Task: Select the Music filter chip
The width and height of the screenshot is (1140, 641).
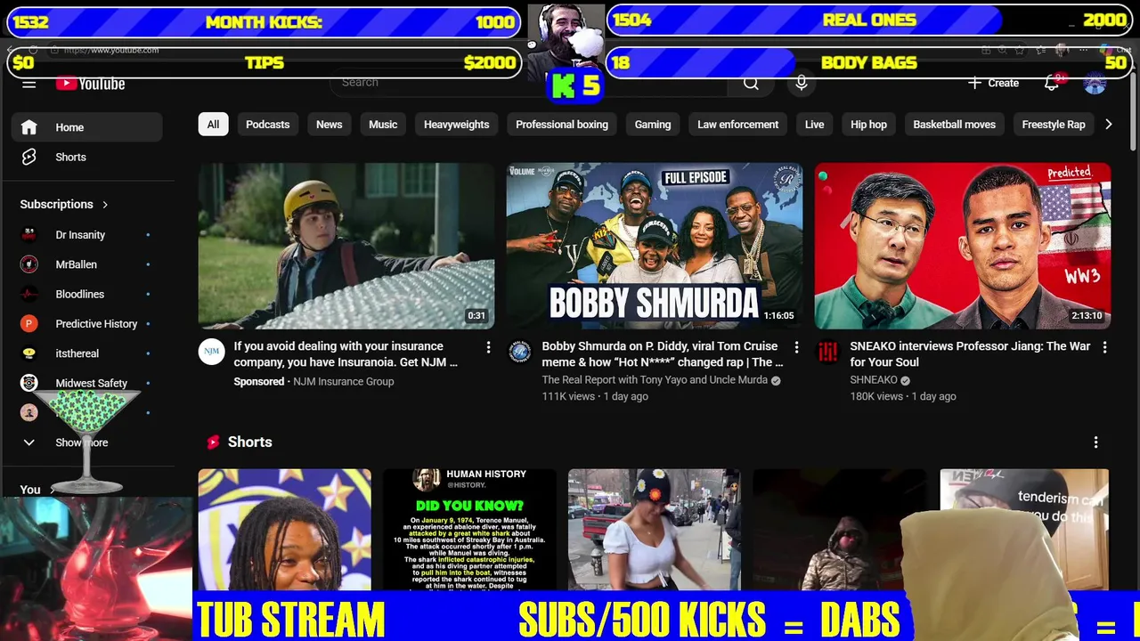Action: pyautogui.click(x=383, y=125)
